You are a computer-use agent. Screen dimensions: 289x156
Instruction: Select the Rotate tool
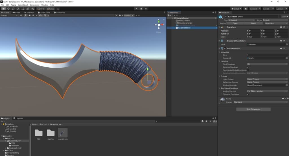[x=13, y=9]
